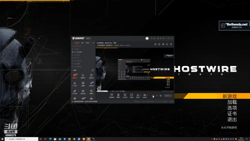Open Google Chrome from taskbar

point(74,139)
